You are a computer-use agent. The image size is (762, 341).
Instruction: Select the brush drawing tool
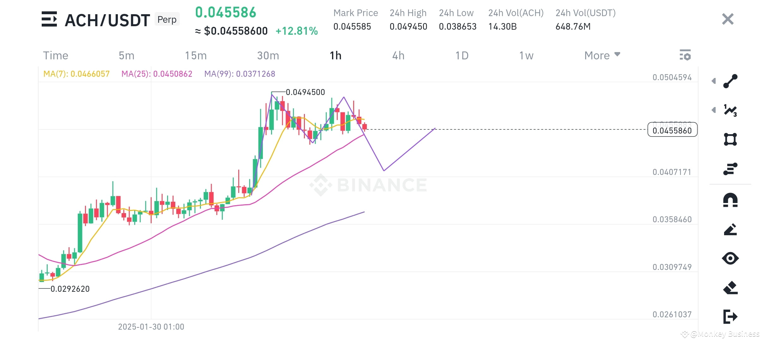[x=731, y=228]
